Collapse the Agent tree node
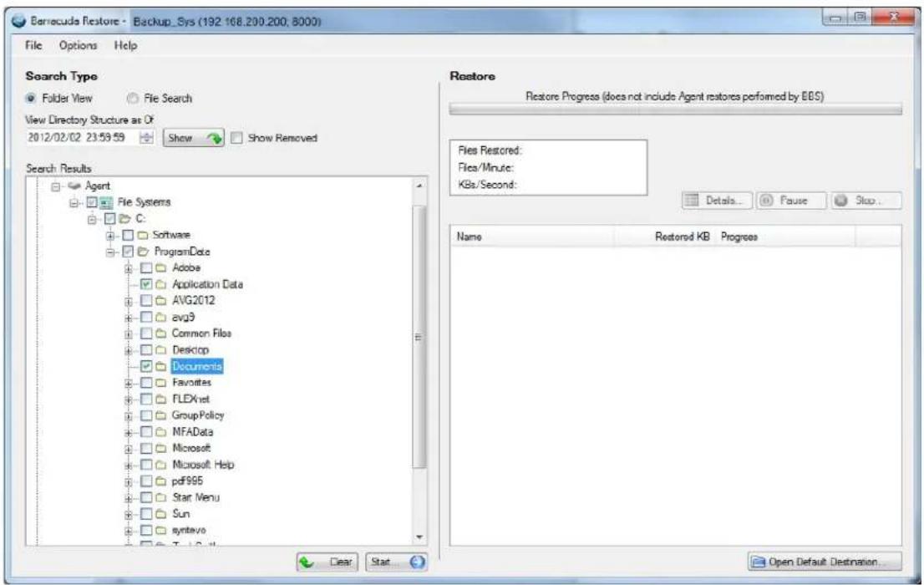Viewport: 924px width, 585px height. 55,187
